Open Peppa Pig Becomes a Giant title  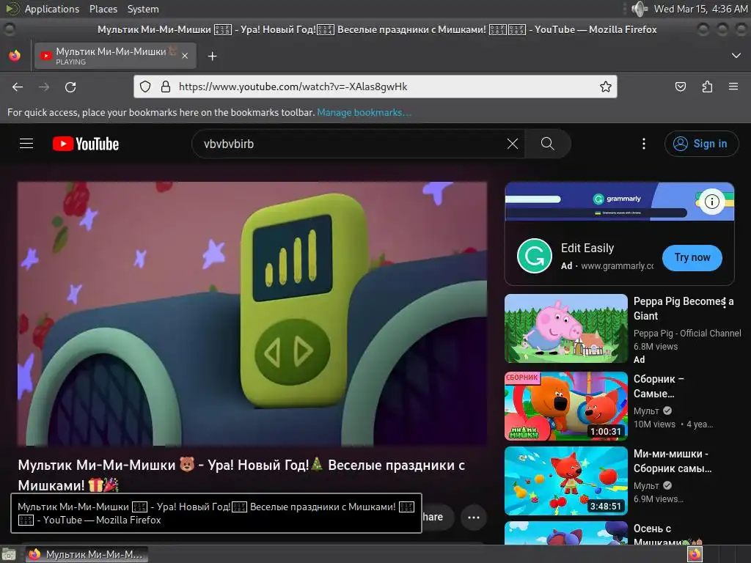point(684,309)
